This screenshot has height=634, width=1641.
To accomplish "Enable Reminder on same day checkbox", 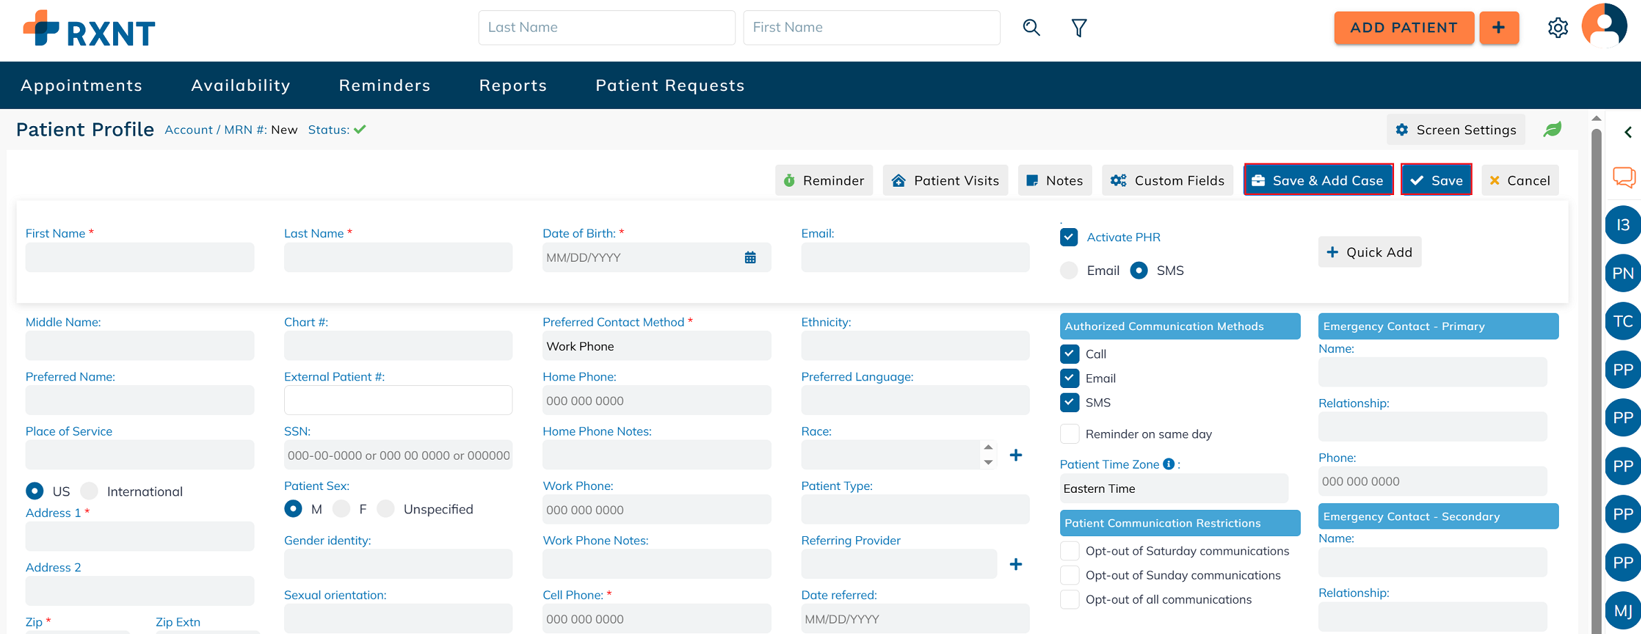I will click(1069, 434).
